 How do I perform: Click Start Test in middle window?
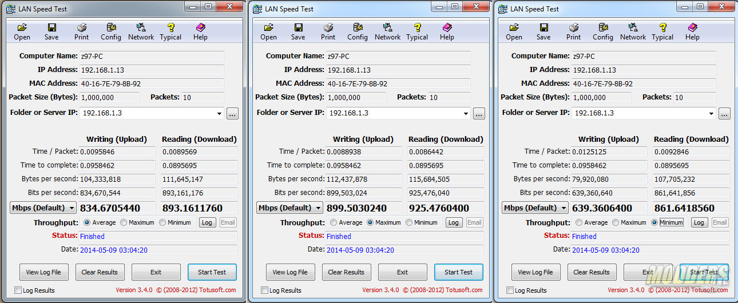point(458,272)
